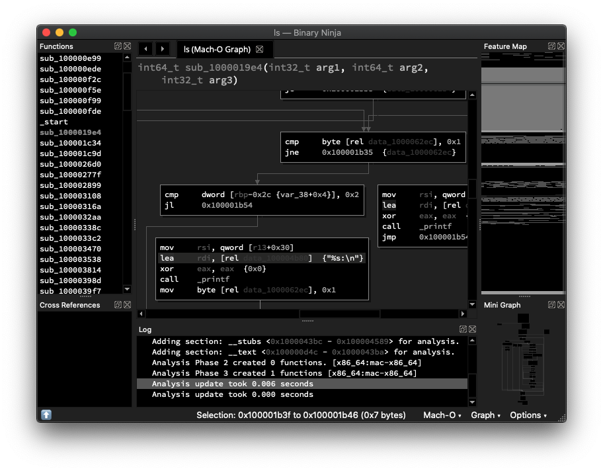Close the Functions panel
The height and width of the screenshot is (471, 603).
coord(128,46)
